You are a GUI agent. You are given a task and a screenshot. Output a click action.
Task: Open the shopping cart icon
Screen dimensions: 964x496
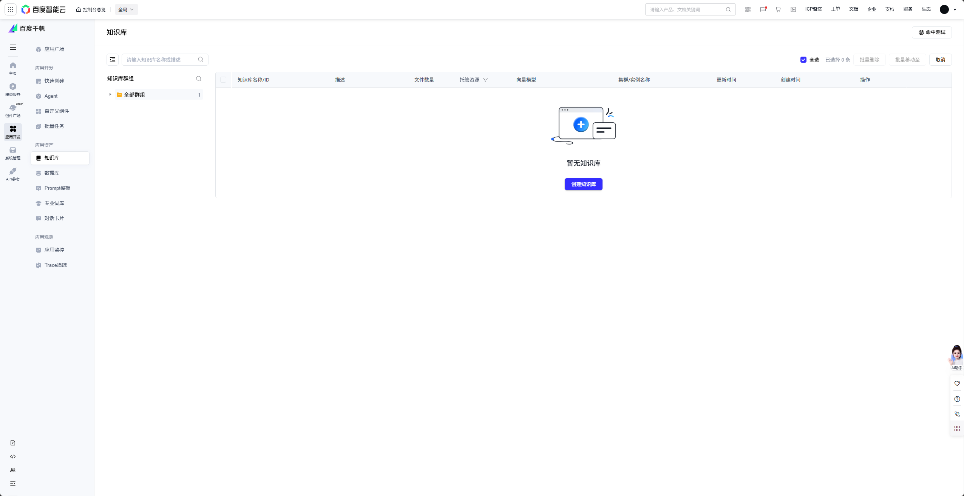(x=778, y=9)
